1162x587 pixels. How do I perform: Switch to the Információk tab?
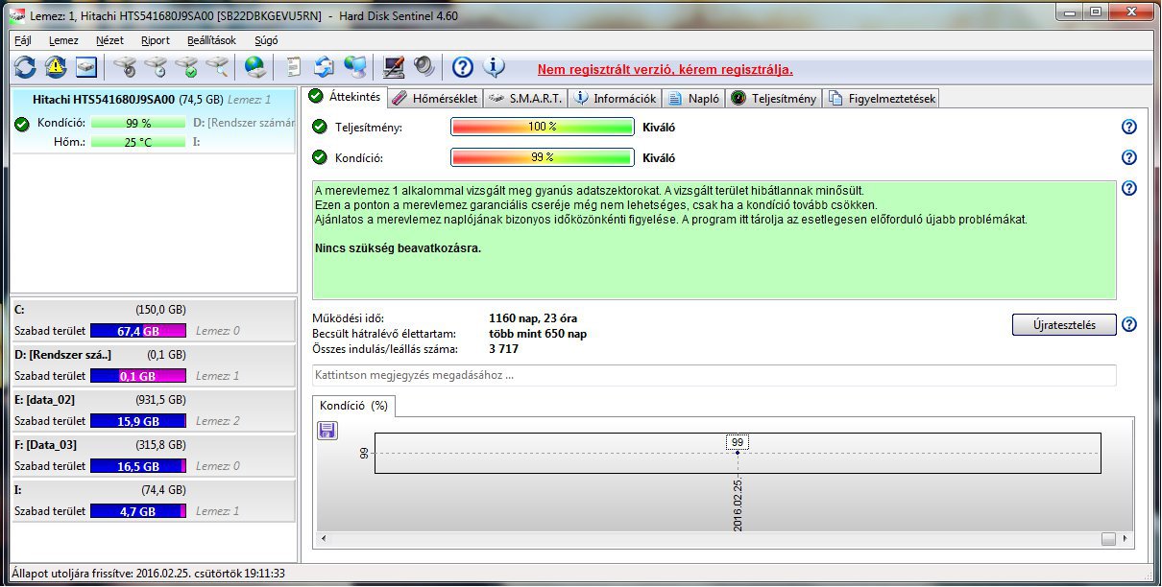click(x=615, y=98)
